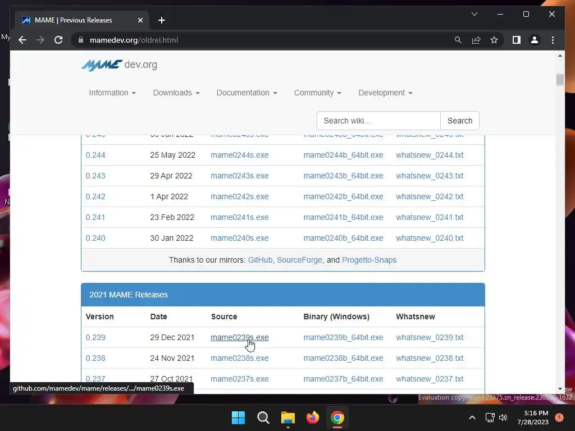
Task: Open version 0.243 link
Action: pyautogui.click(x=95, y=176)
